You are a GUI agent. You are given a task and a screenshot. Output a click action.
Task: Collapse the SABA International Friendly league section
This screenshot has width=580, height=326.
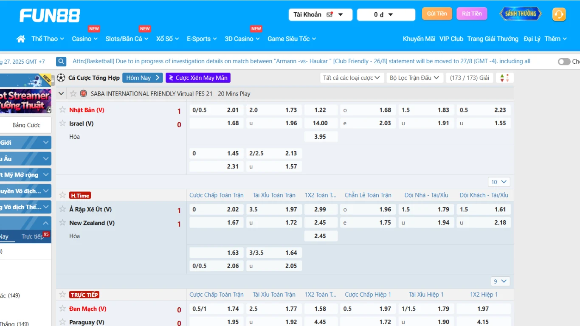coord(62,94)
